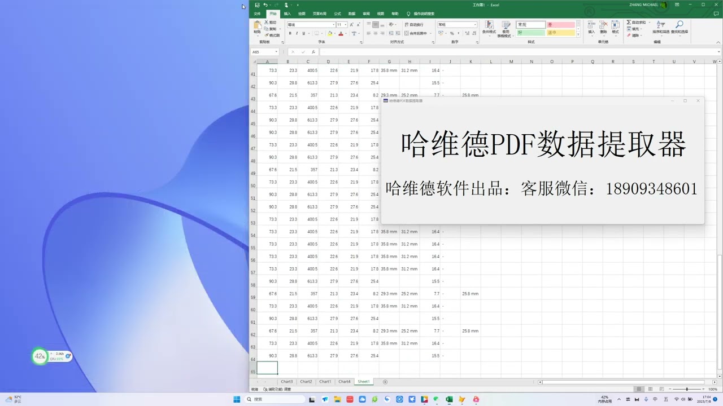Click the Save icon in quick access toolbar
The height and width of the screenshot is (406, 723).
257,5
